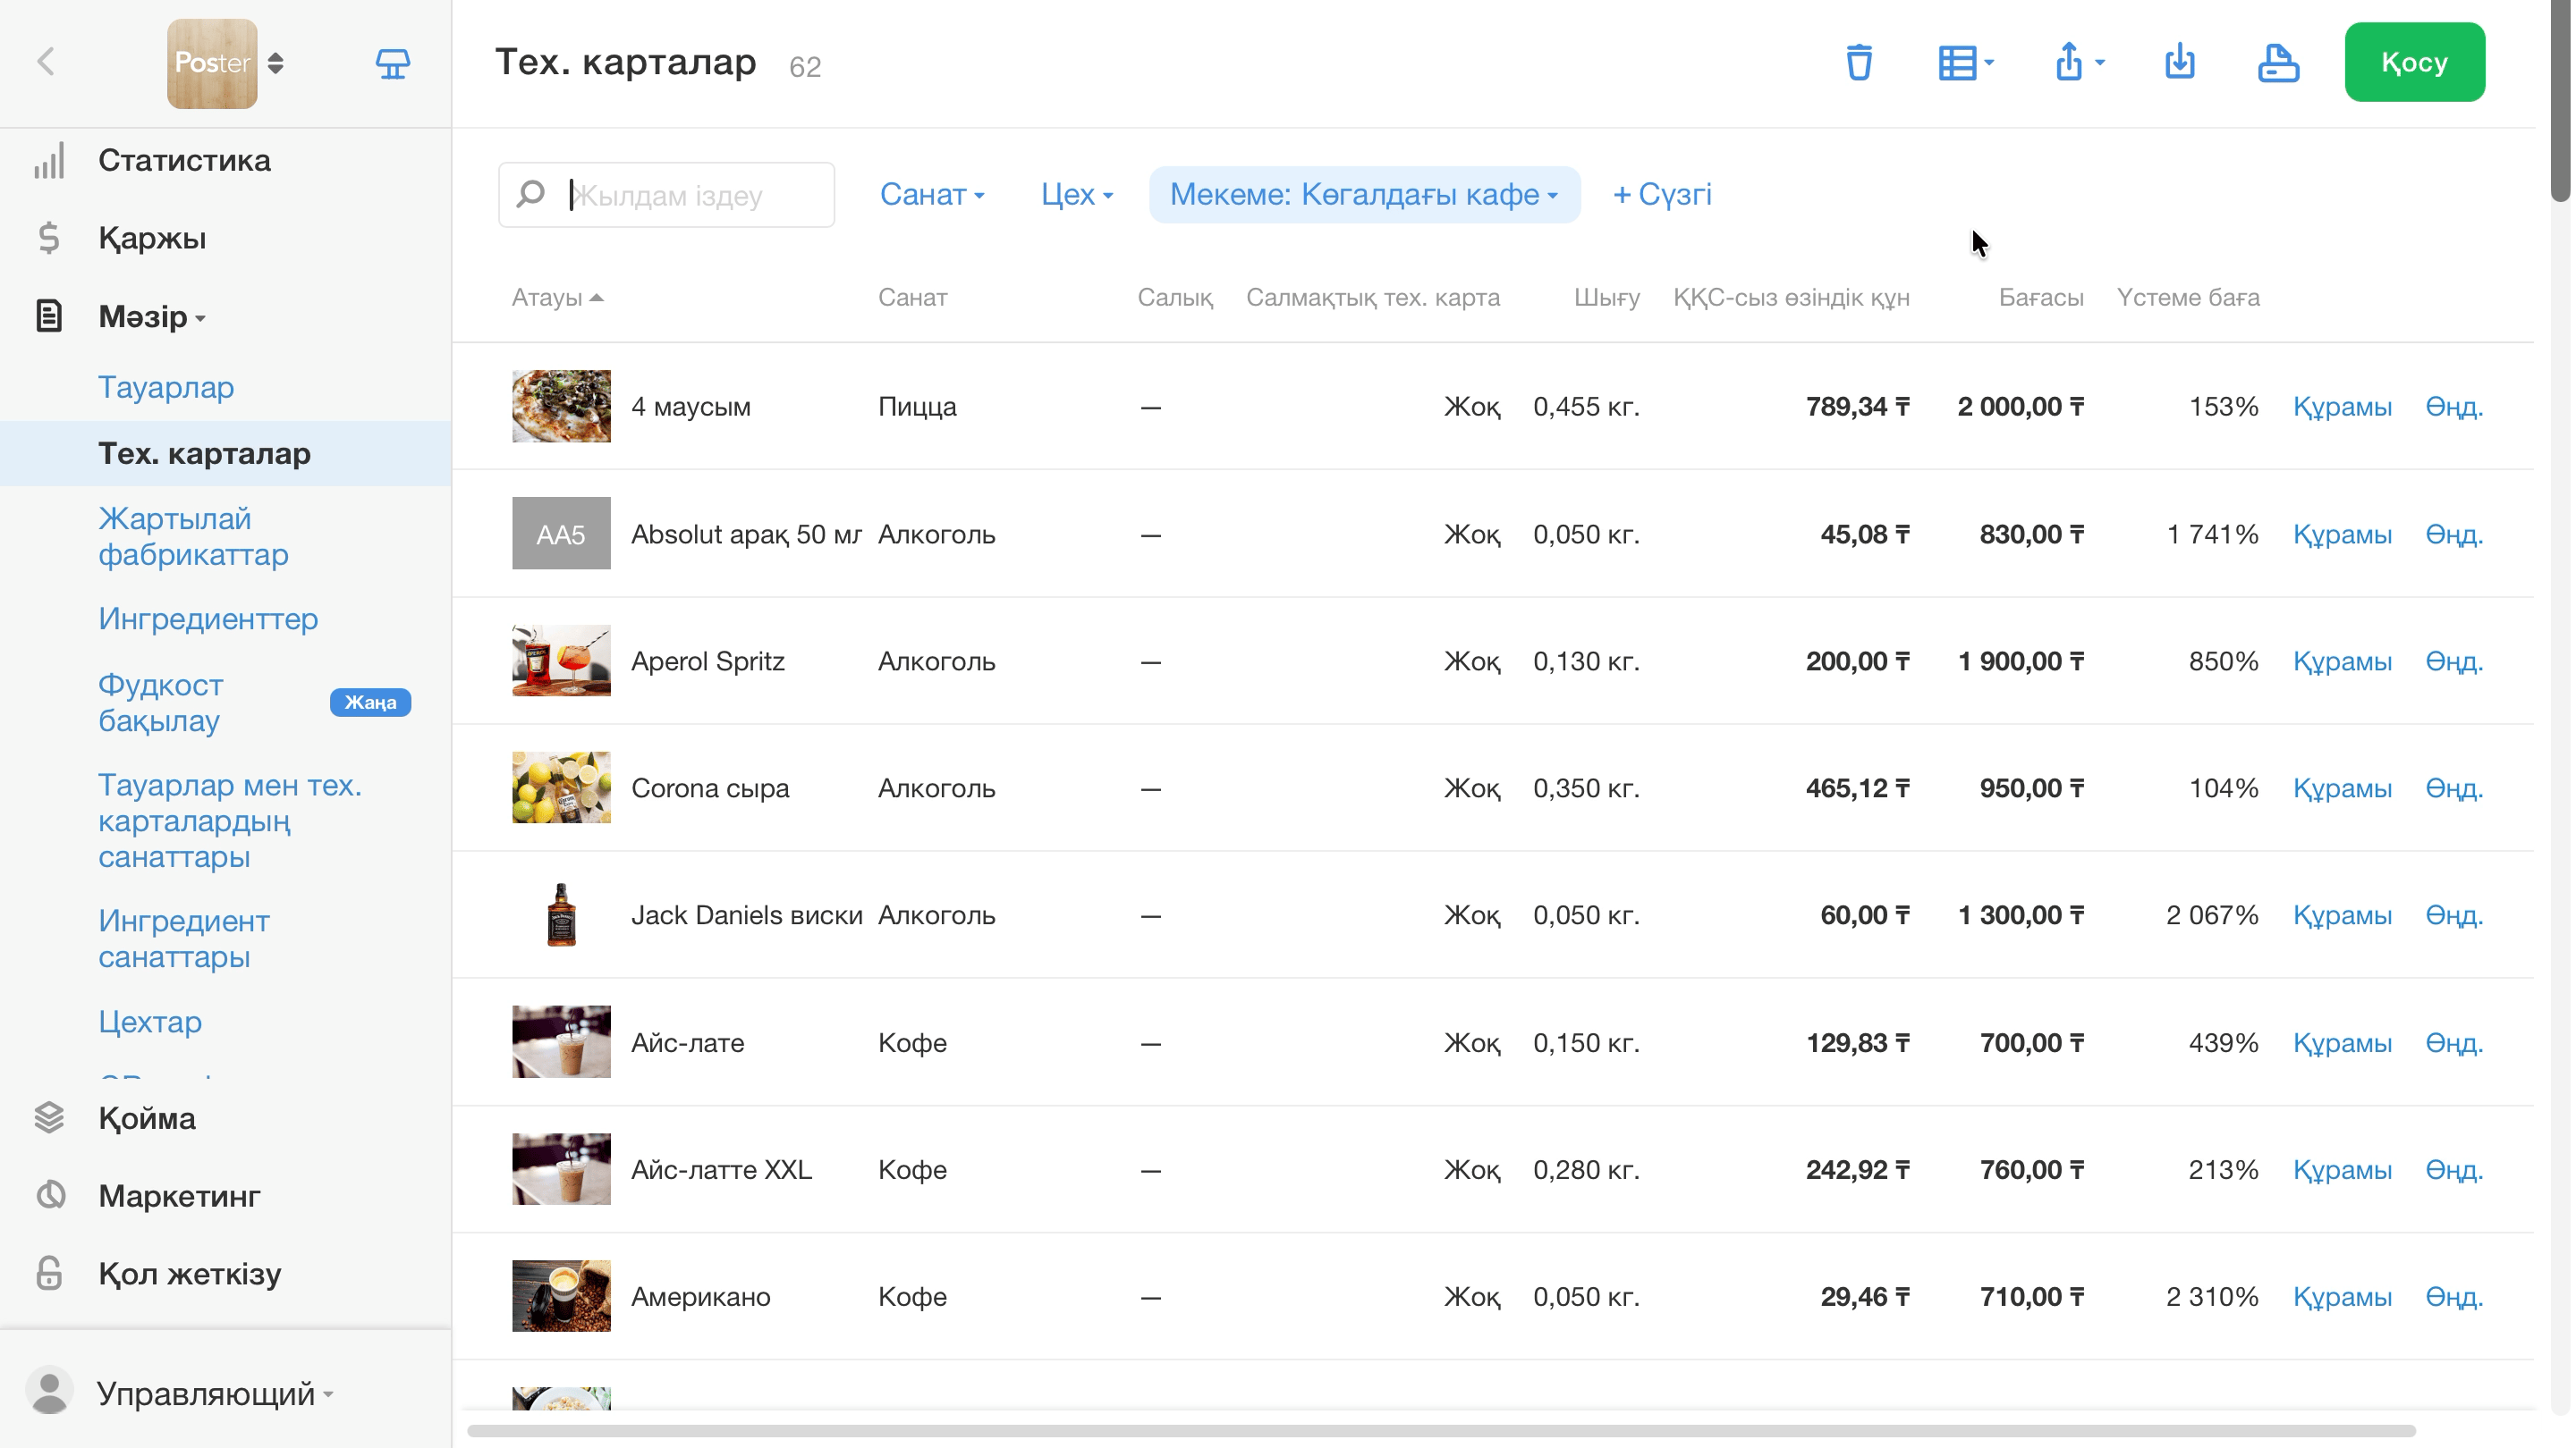The height and width of the screenshot is (1448, 2576).
Task: Open the Мекеме: Көгалдағы кафе dropdown
Action: 1364,194
